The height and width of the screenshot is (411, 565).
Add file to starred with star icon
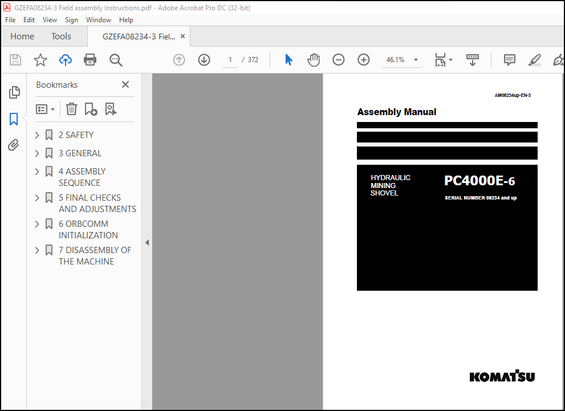(x=40, y=60)
